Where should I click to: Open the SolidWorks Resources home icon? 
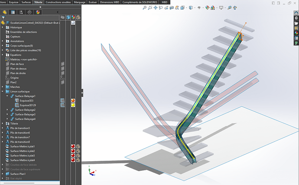296,13
